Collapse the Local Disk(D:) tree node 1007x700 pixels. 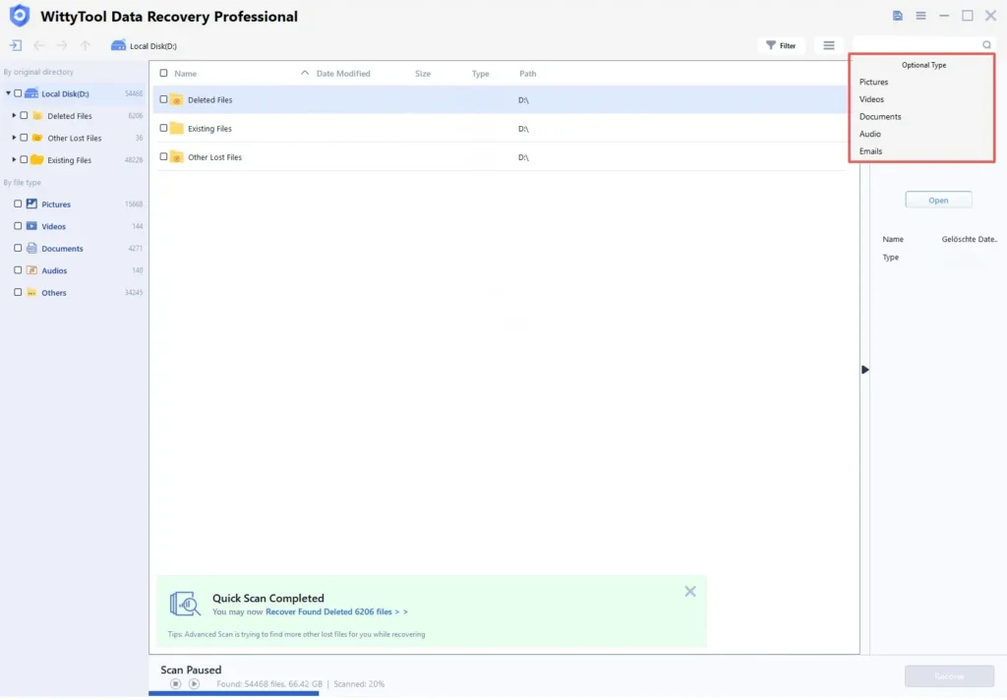(8, 93)
